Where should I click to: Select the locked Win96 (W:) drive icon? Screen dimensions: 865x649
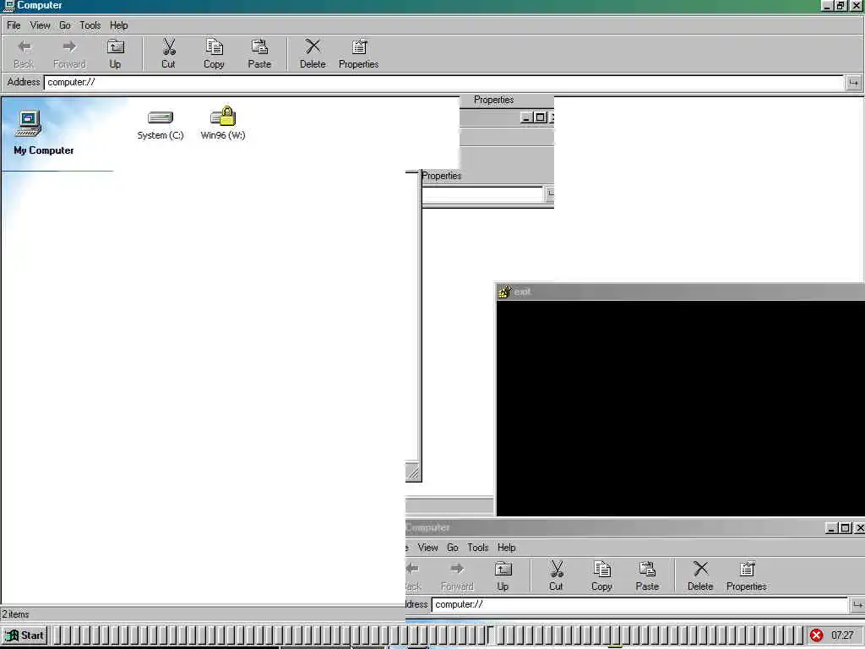tap(223, 116)
